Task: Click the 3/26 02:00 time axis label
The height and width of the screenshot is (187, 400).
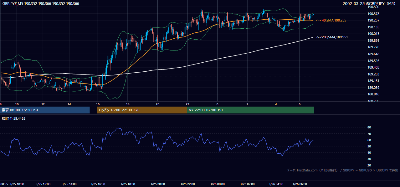Action: tap(247, 184)
